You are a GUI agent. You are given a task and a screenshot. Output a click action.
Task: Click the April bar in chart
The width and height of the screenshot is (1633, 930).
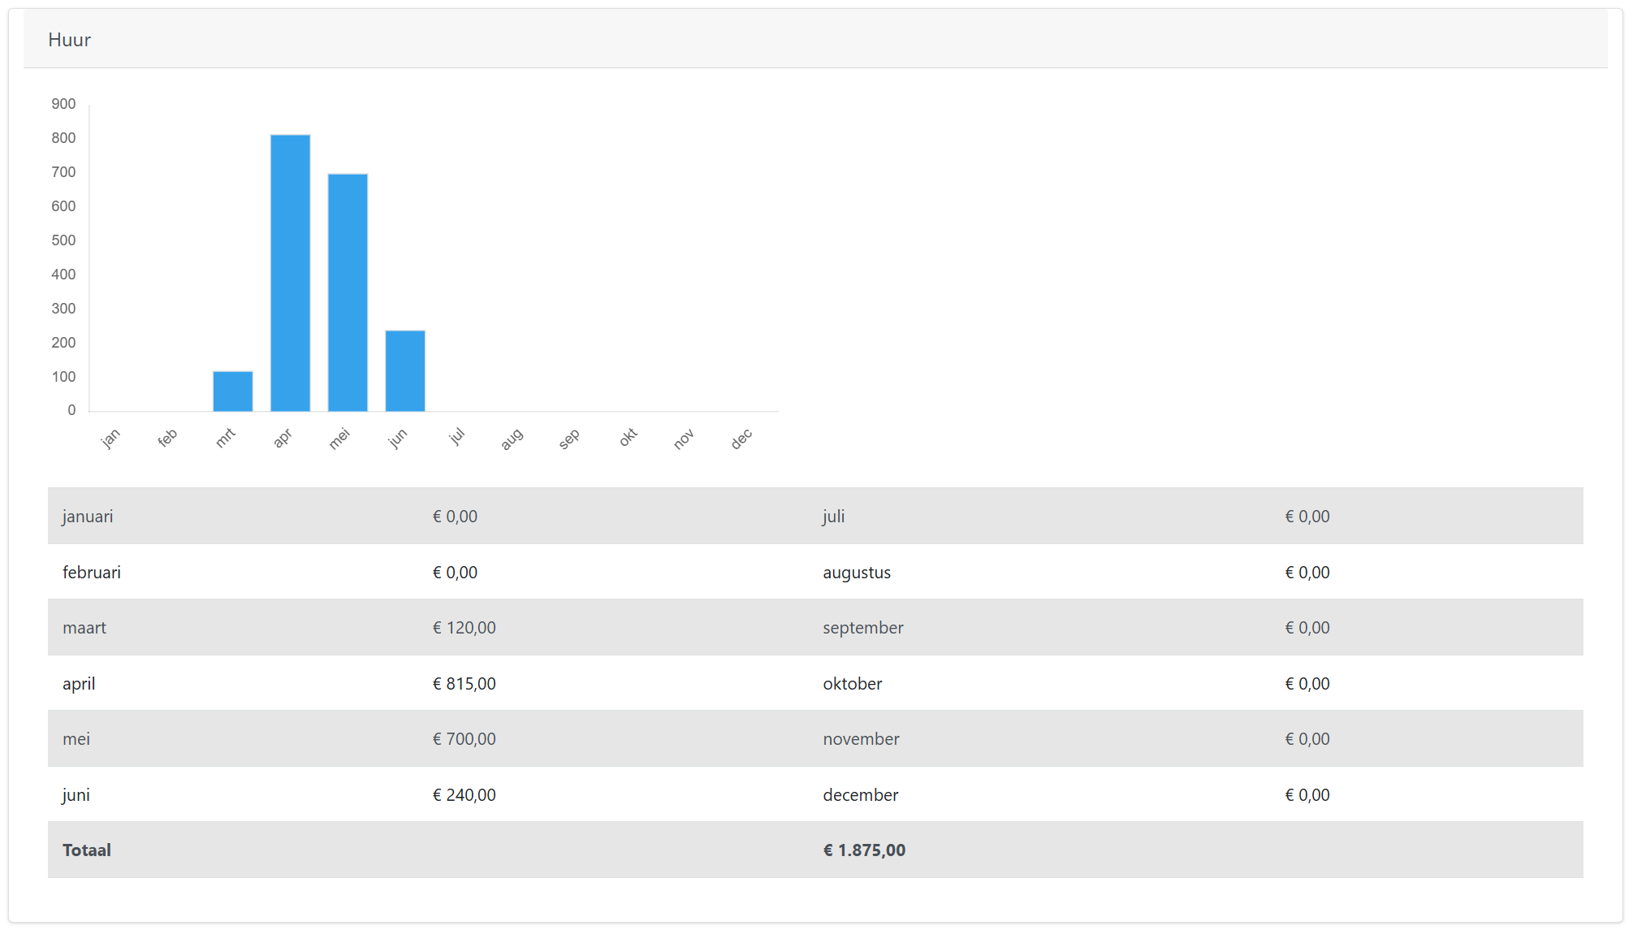(x=290, y=273)
